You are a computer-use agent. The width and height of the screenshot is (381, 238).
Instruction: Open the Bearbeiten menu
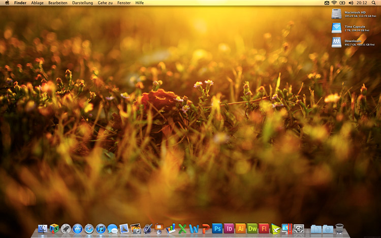tap(58, 3)
